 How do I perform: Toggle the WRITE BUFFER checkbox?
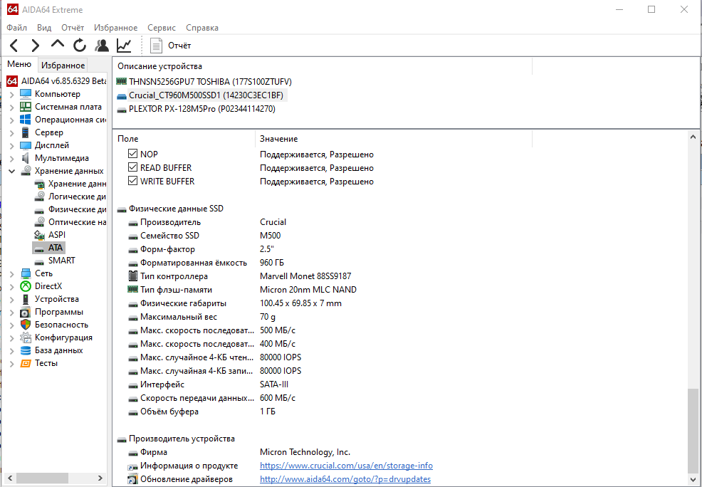coord(132,181)
